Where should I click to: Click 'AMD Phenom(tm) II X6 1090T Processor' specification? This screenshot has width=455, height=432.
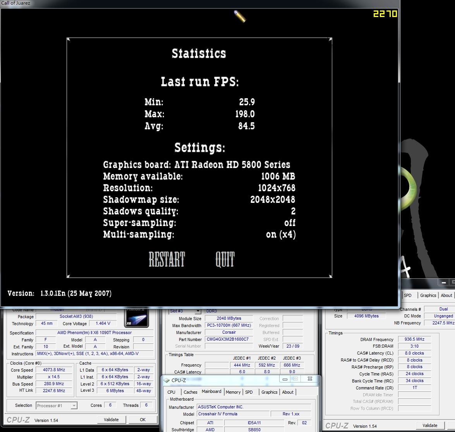(94, 333)
